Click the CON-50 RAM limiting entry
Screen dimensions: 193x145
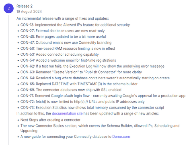point(68,48)
